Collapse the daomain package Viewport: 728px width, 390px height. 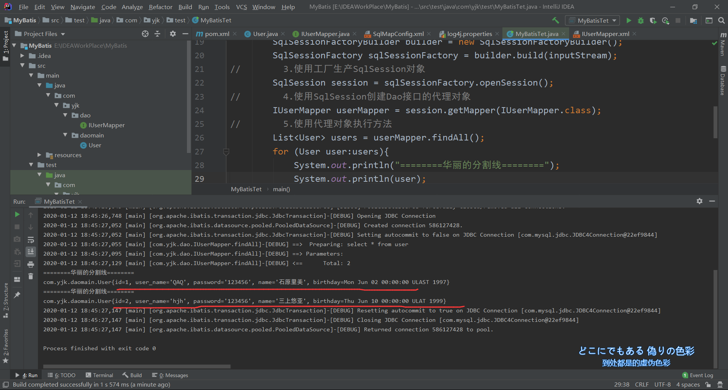pos(65,135)
